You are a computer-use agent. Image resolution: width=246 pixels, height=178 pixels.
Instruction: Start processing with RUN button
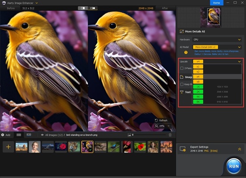pyautogui.click(x=234, y=166)
